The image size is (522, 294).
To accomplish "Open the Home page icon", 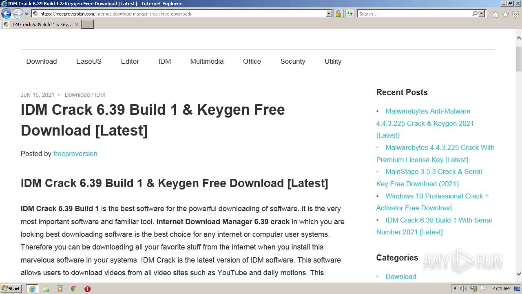I will coord(495,14).
